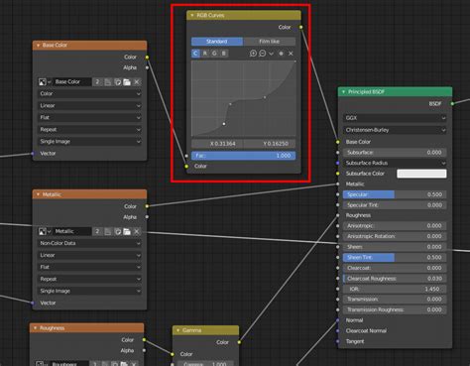Select combined C channel in RGB Curves
The width and height of the screenshot is (470, 366).
(x=195, y=54)
